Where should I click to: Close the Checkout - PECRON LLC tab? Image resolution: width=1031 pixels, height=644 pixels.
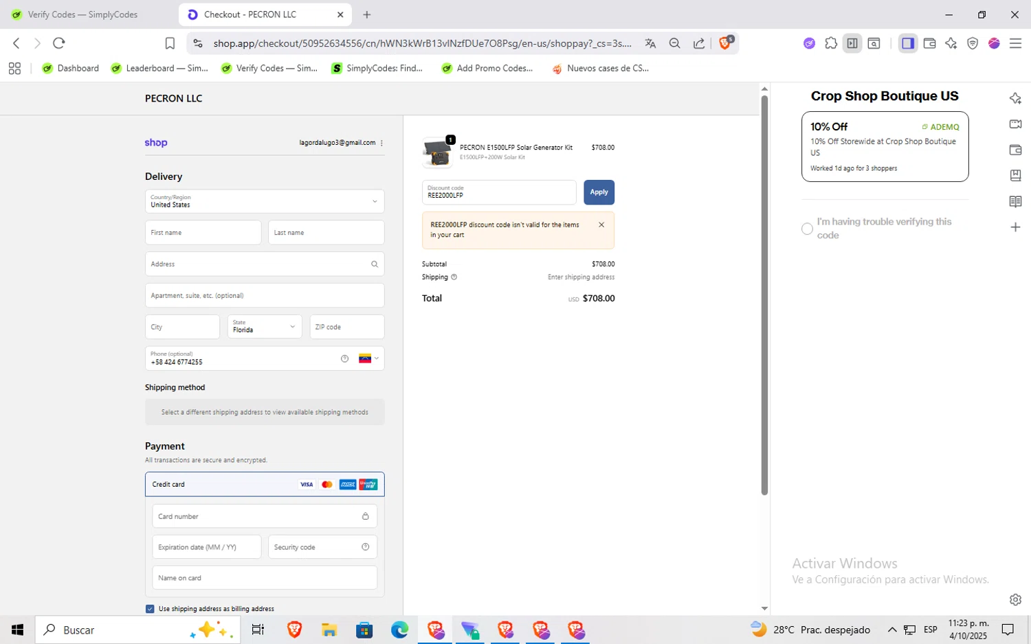340,14
